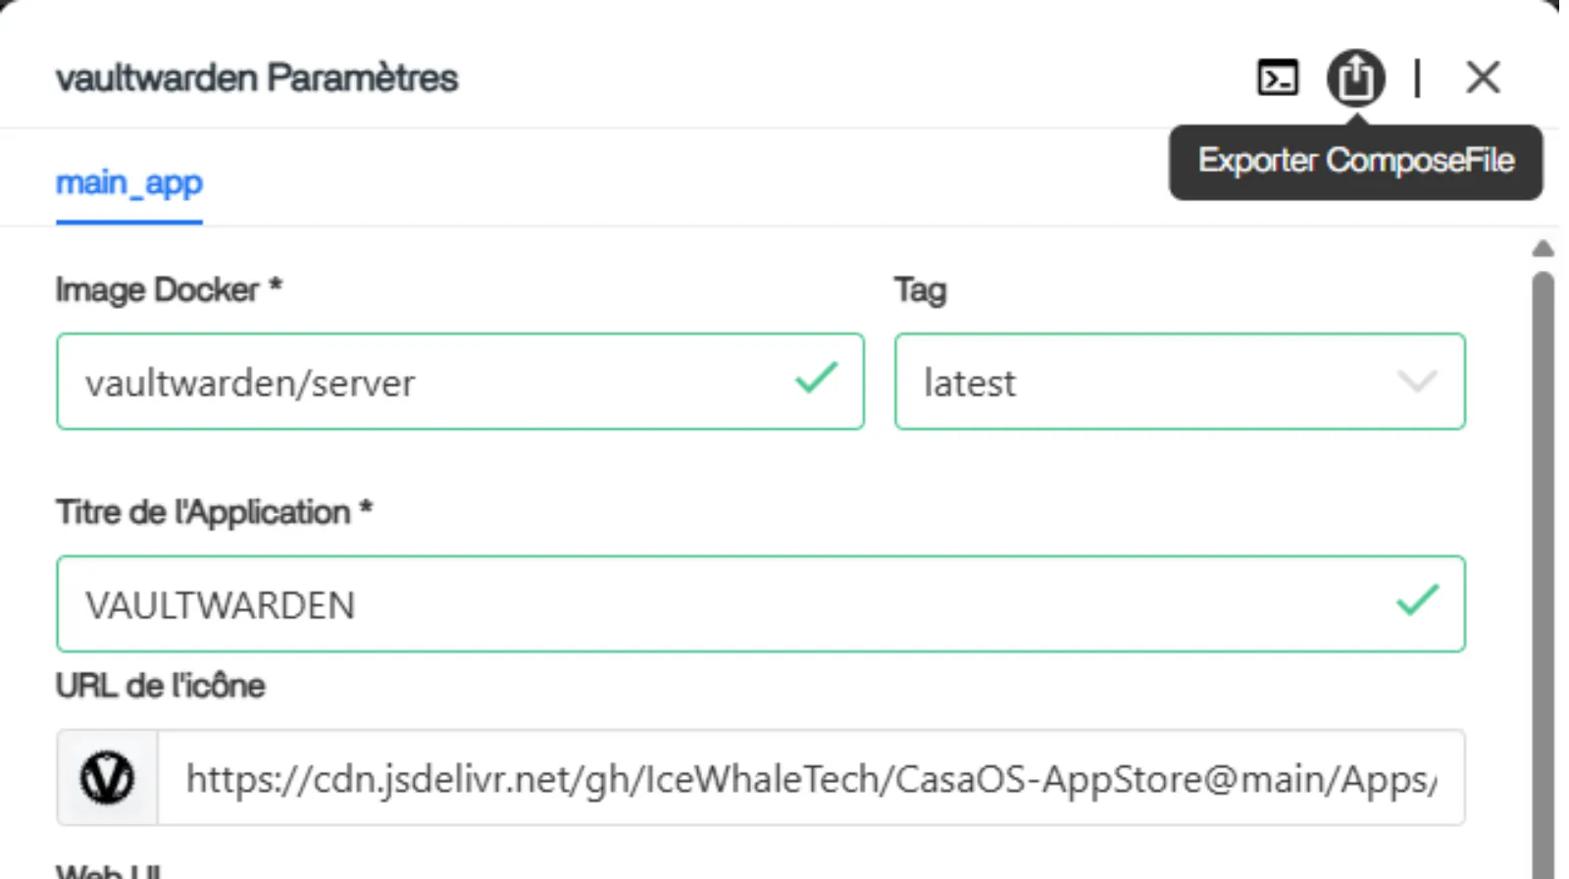This screenshot has height=879, width=1569.
Task: Click green checkmark in application title field
Action: [1416, 600]
